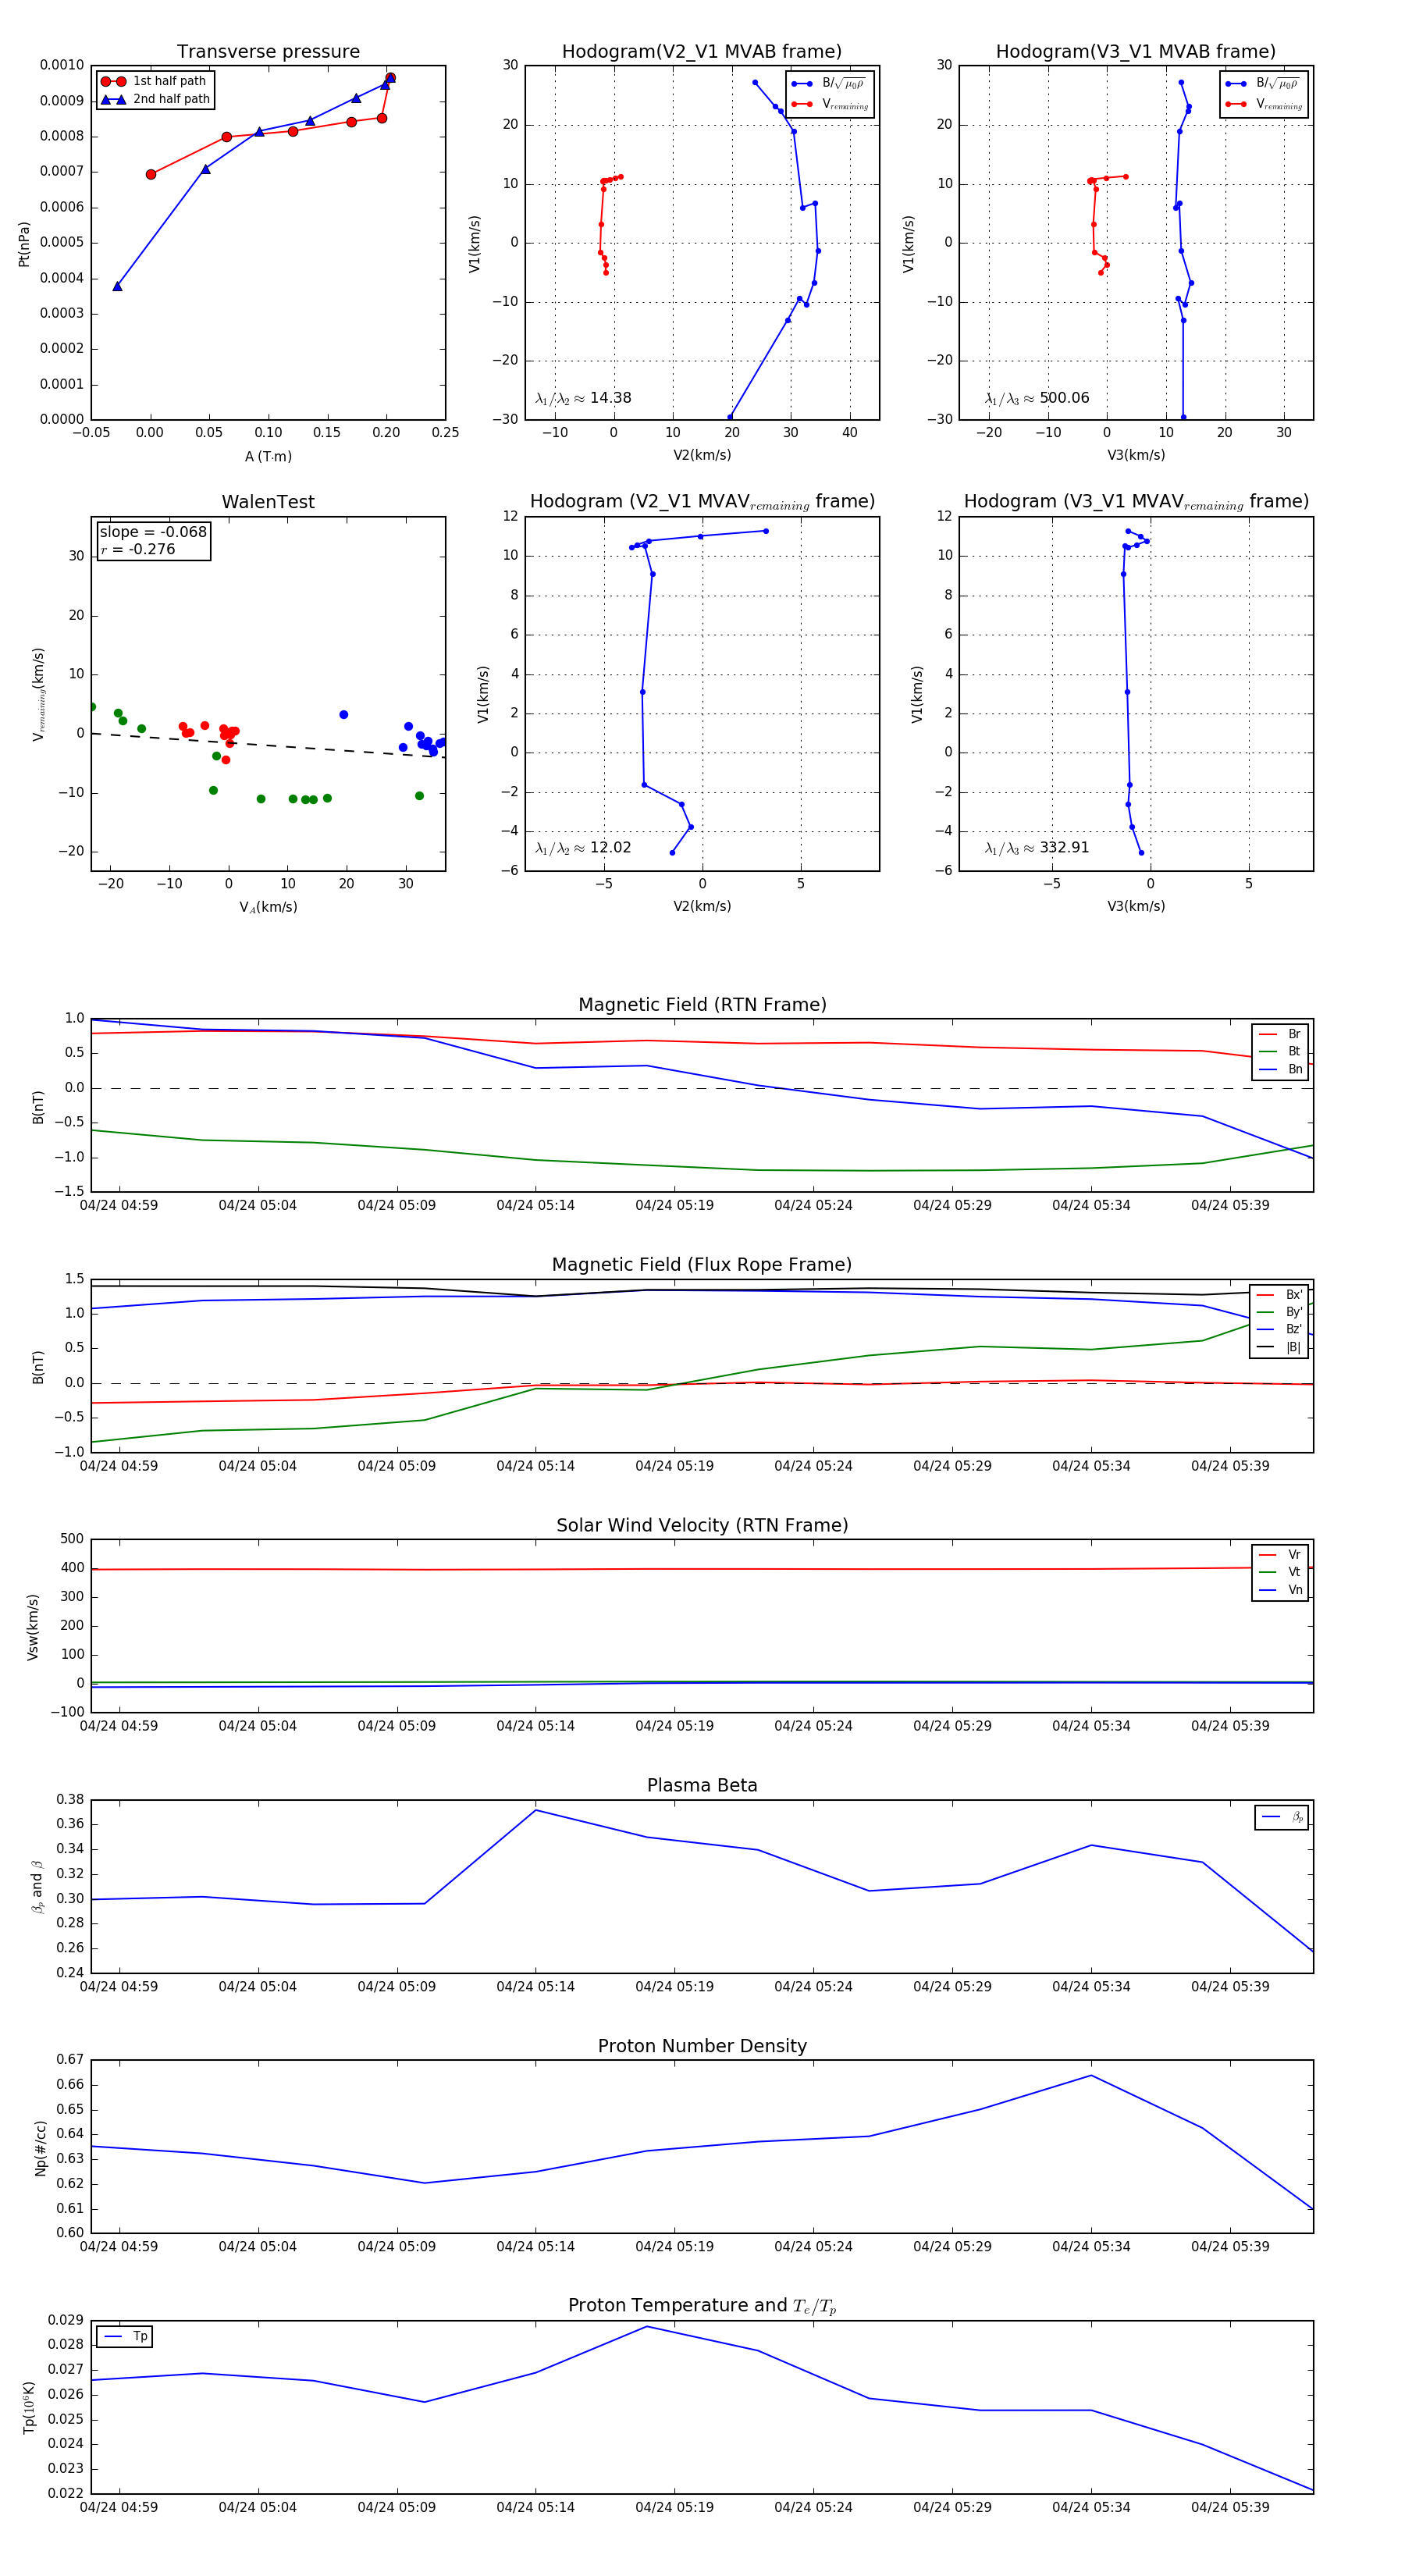Click the 'V_A(km/s)' x-axis label of WalenTest
Viewport: 1405px width, 2576px height.
coord(268,907)
